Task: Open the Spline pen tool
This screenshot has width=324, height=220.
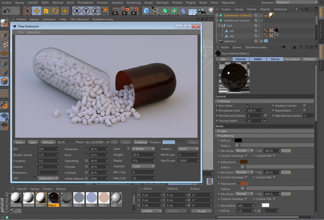Action: pyautogui.click(x=155, y=11)
